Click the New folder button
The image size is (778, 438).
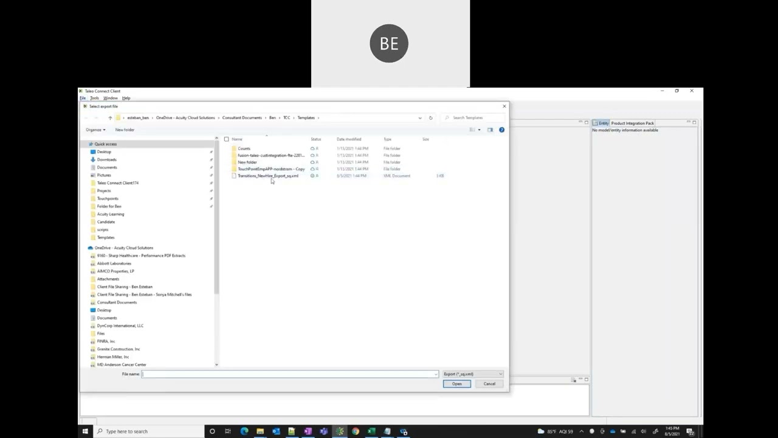(x=125, y=130)
